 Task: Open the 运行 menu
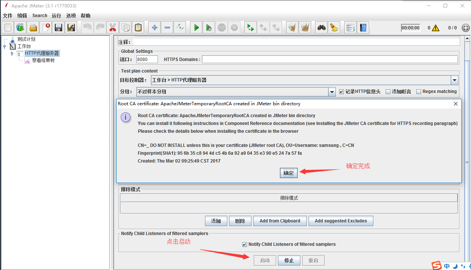pos(56,16)
